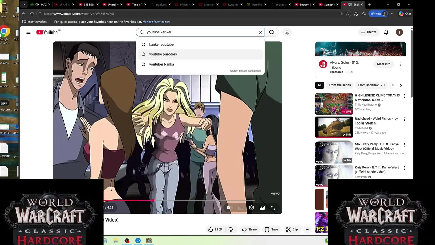This screenshot has height=245, width=435.
Task: Click the 'Meer info' ad button
Action: [384, 64]
